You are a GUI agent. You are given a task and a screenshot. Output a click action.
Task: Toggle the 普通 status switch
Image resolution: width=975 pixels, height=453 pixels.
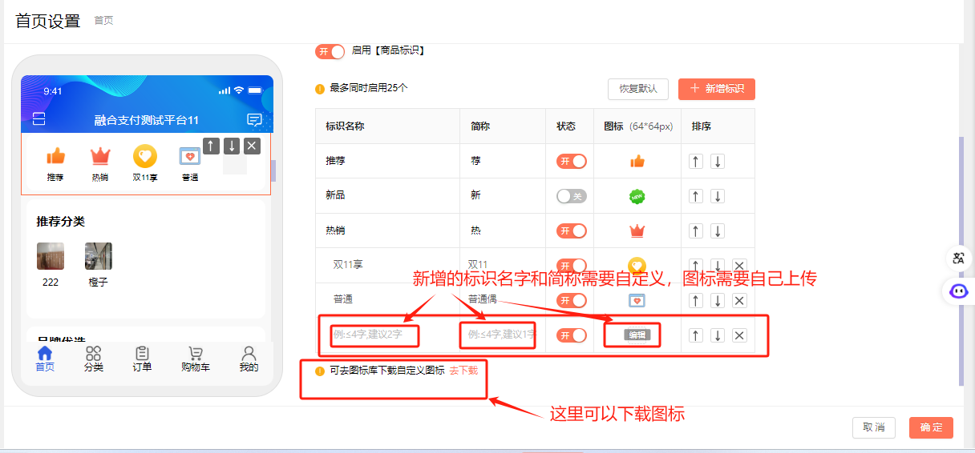pyautogui.click(x=572, y=301)
